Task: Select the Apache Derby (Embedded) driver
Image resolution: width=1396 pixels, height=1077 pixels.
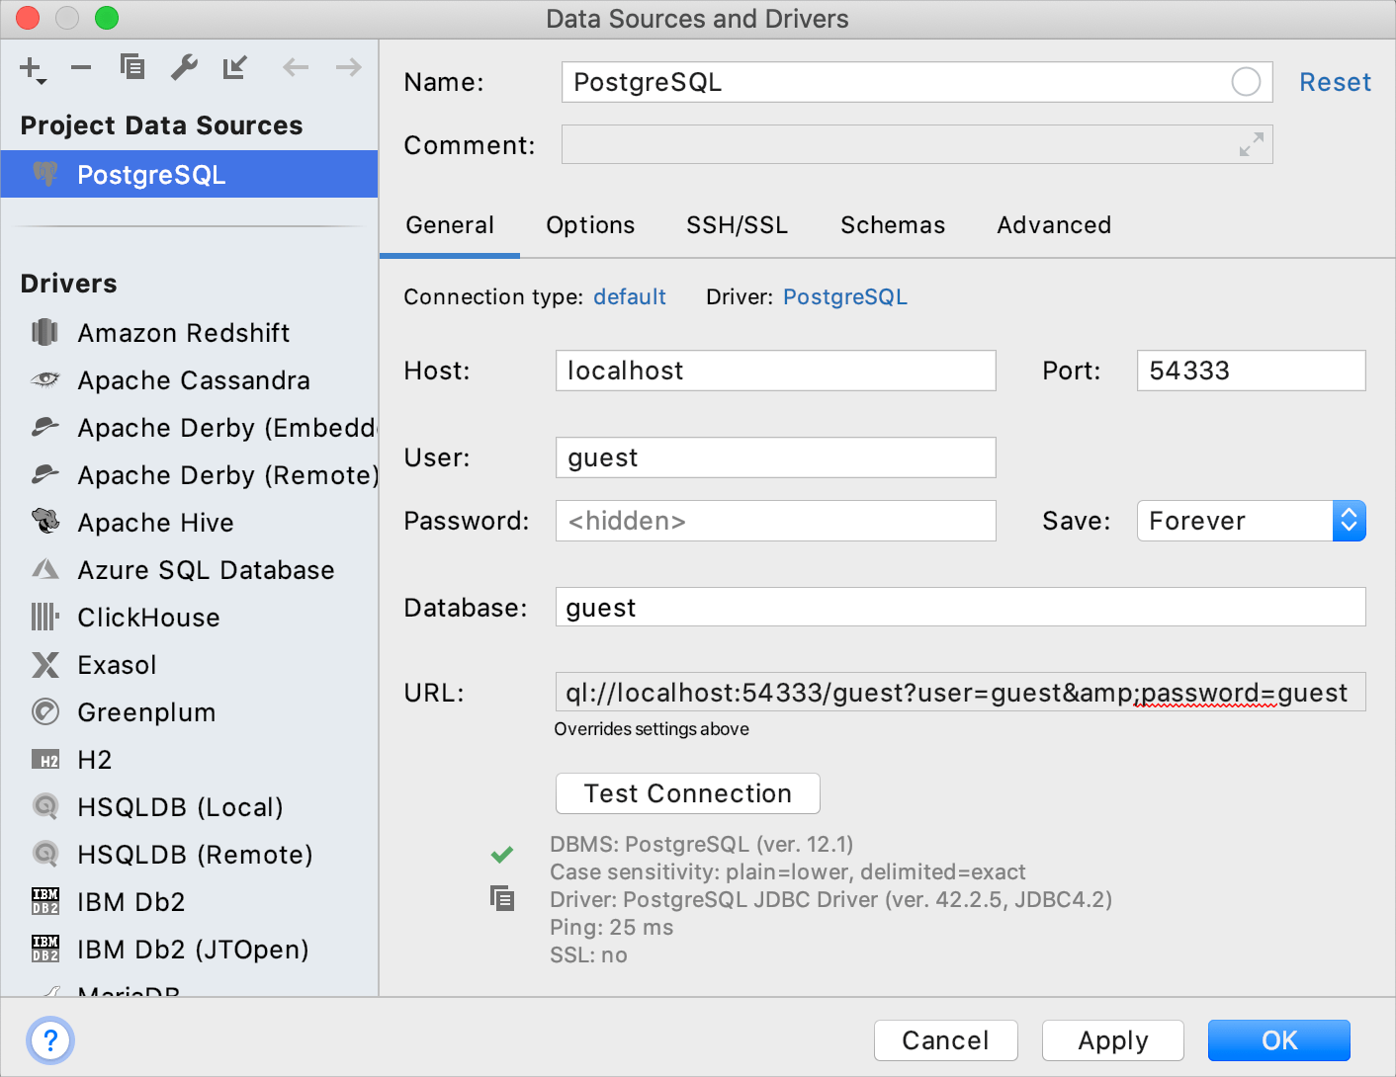Action: 189,428
